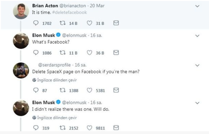Open options chevron on @serdarsprofile tweet
The image size is (209, 134).
(x=198, y=65)
